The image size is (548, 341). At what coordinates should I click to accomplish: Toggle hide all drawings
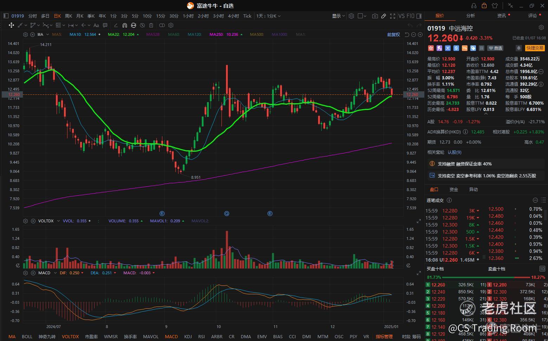click(142, 25)
